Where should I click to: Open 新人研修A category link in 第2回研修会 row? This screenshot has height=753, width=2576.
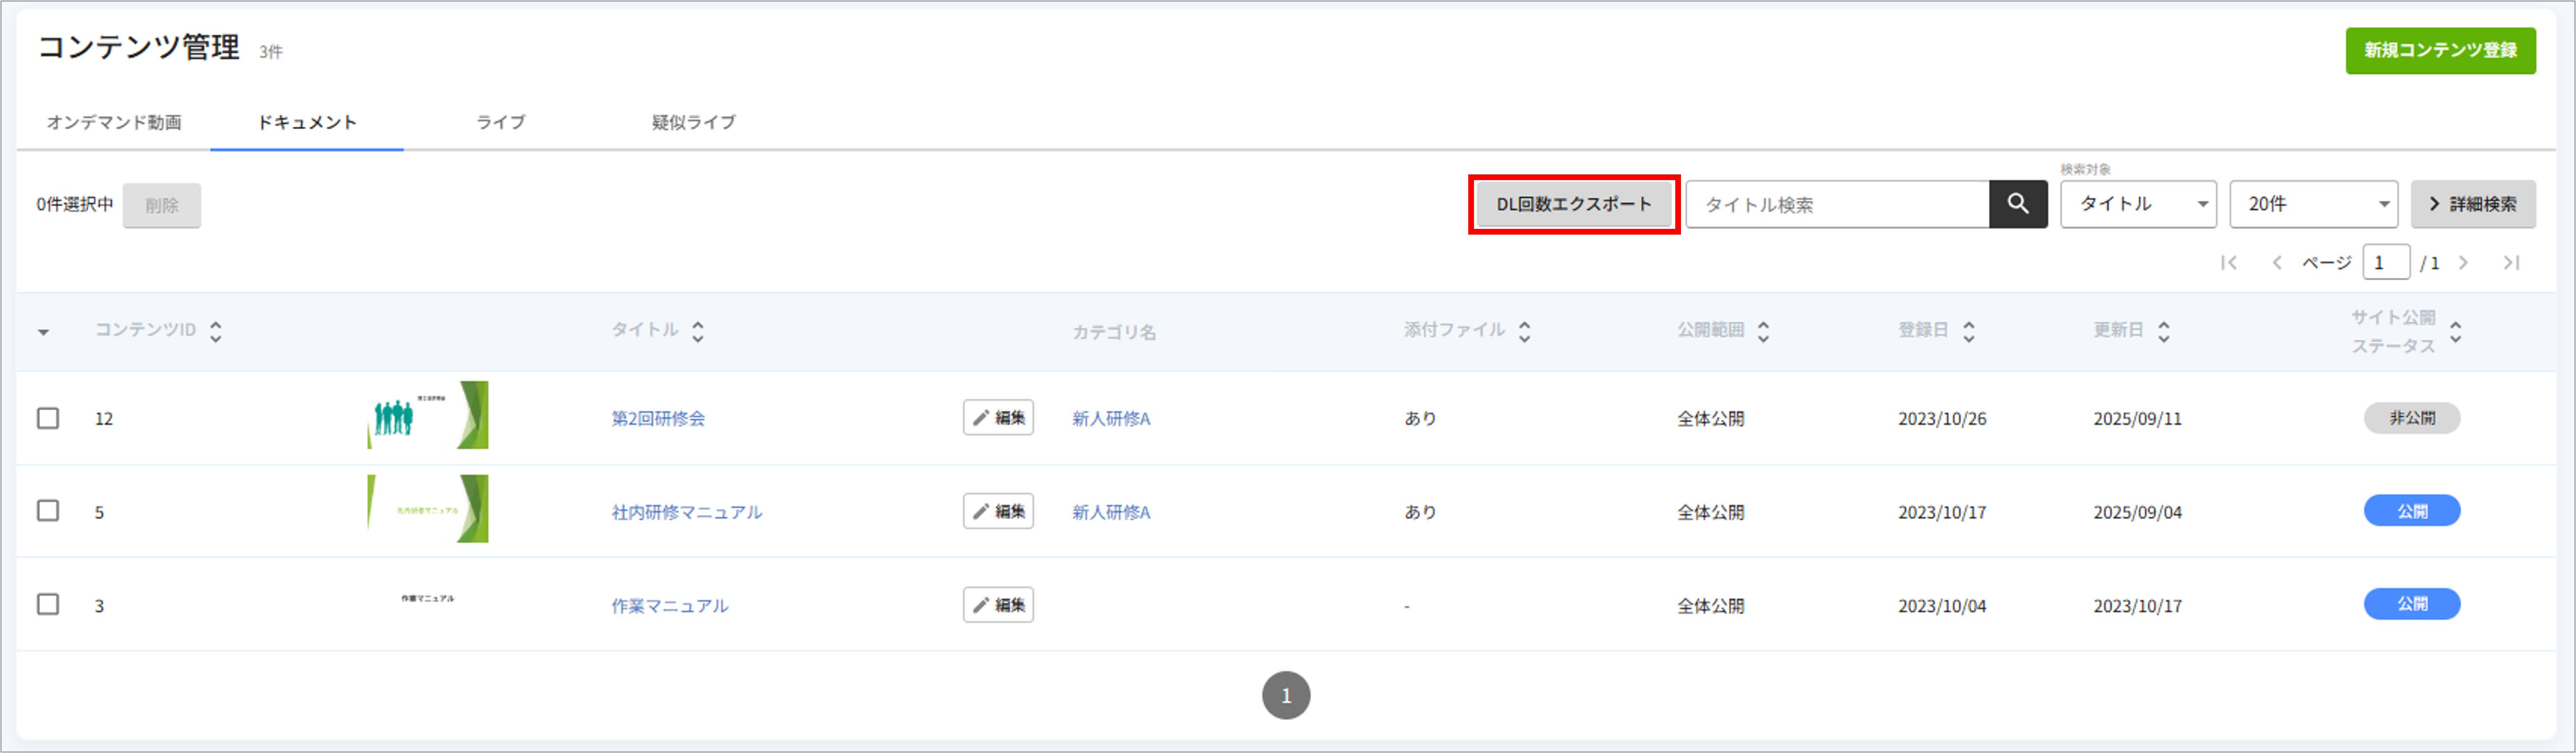(1111, 419)
